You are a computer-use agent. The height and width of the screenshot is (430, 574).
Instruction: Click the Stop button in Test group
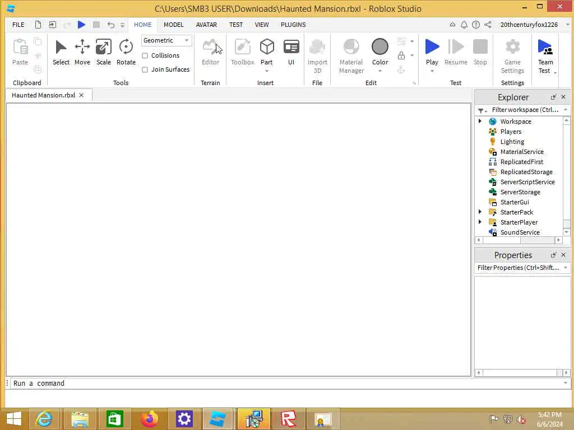(480, 52)
